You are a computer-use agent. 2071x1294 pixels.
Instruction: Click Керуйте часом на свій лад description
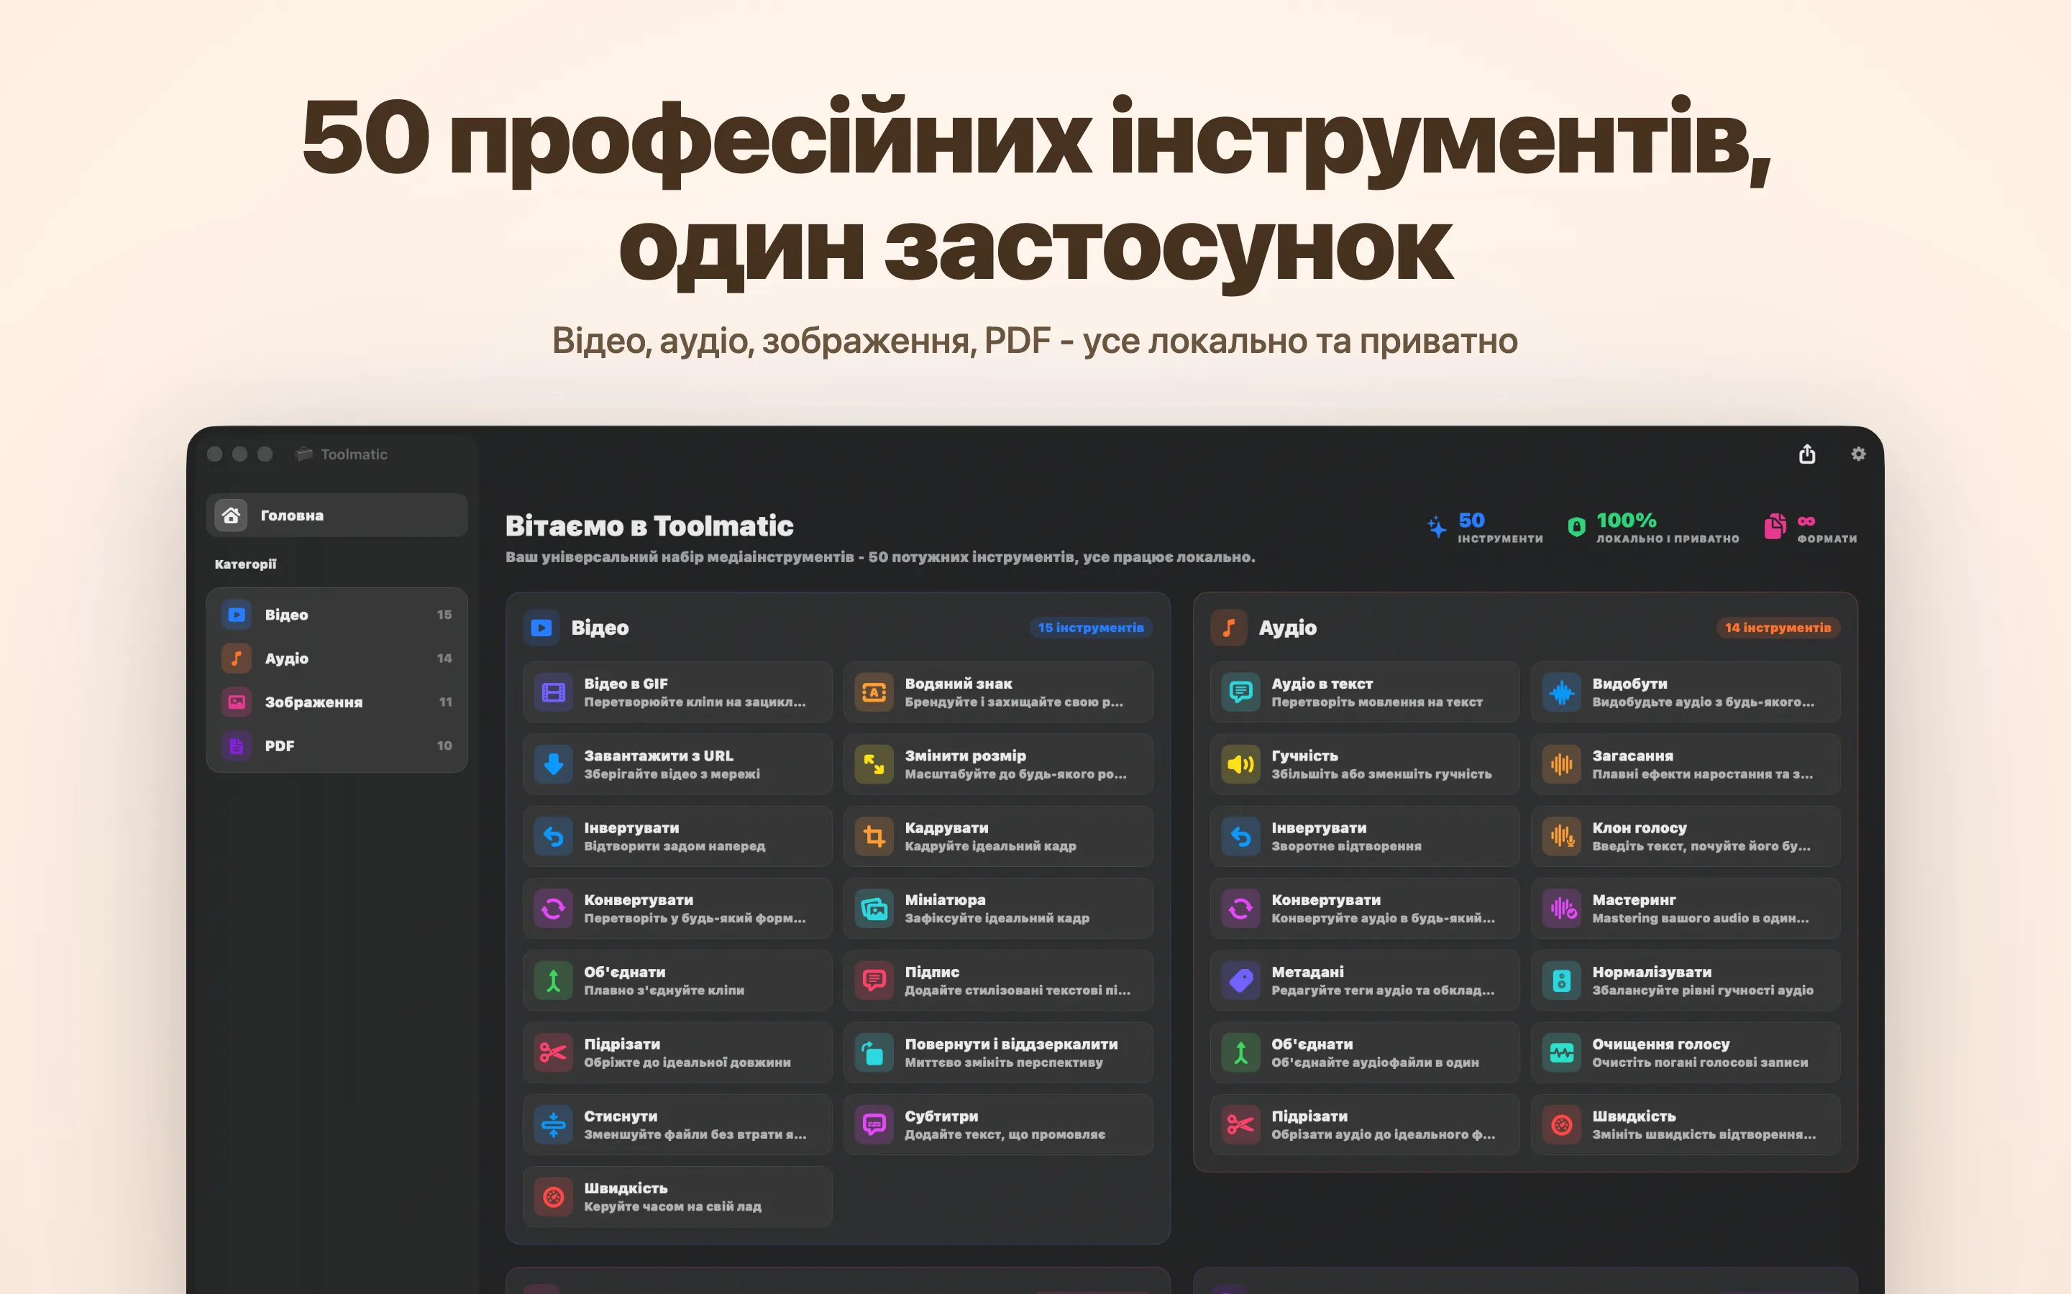(x=672, y=1206)
